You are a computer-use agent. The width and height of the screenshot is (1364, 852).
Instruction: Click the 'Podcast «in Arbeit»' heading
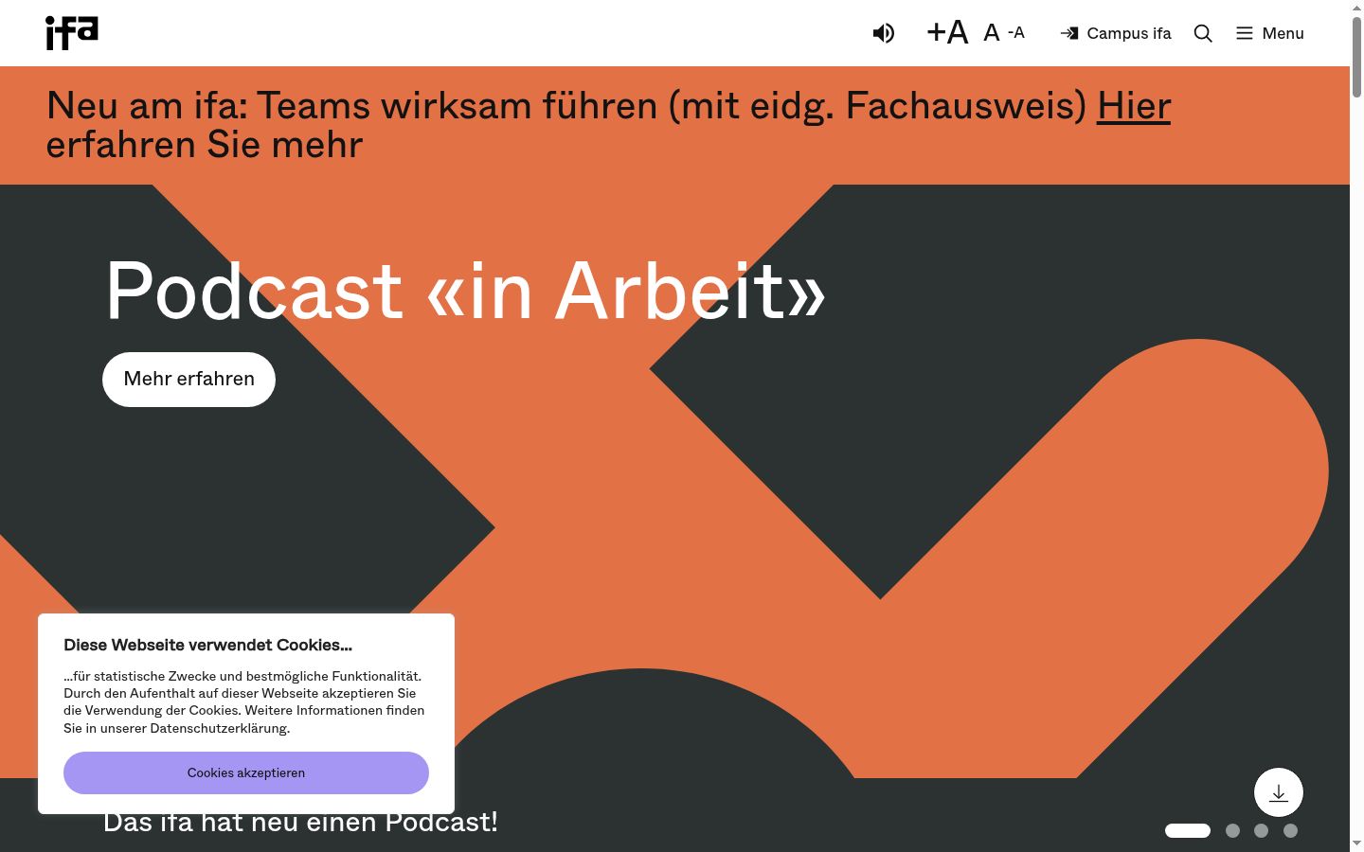pos(465,291)
